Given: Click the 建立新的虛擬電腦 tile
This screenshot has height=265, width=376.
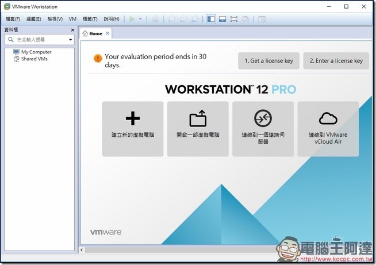Looking at the screenshot, I should point(133,129).
